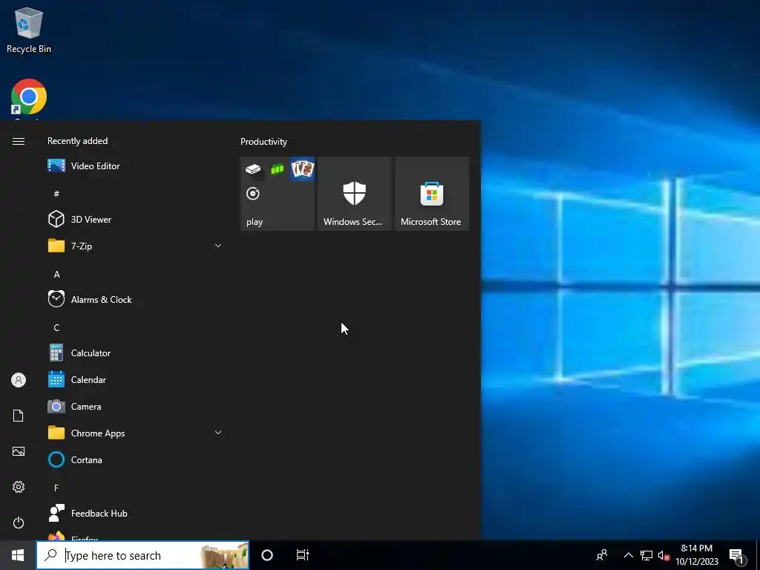
Task: Click the Windows Start button
Action: tap(18, 555)
